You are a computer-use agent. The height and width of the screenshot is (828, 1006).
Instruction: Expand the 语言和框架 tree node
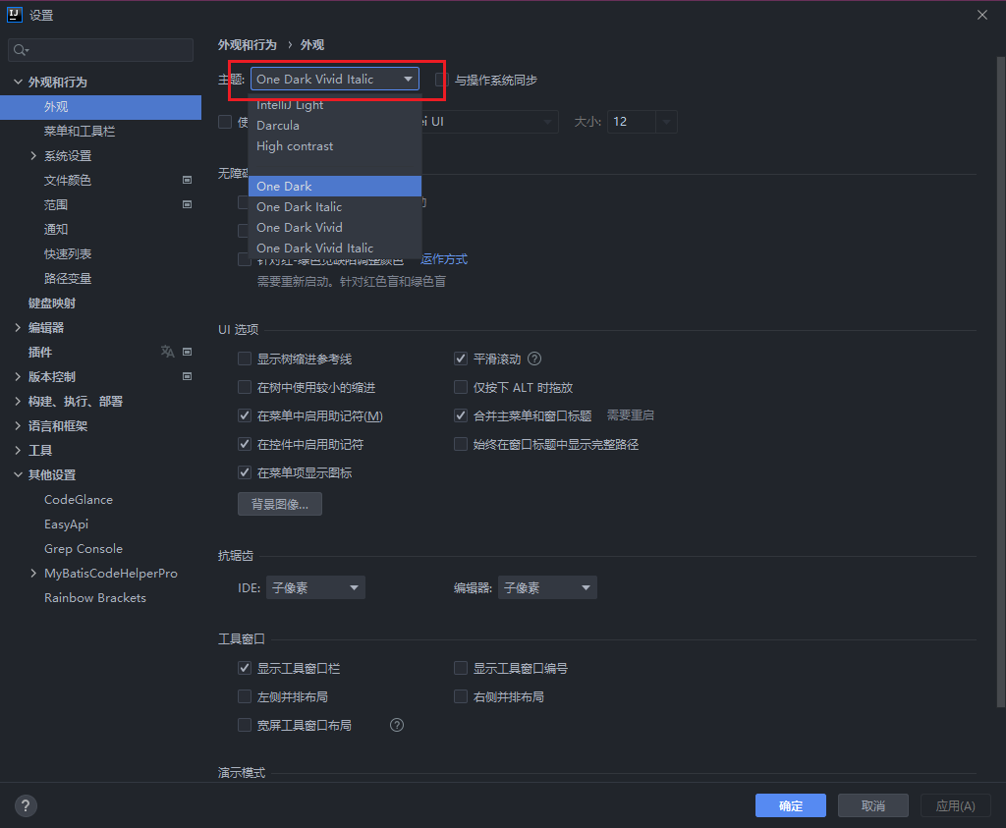pos(18,426)
